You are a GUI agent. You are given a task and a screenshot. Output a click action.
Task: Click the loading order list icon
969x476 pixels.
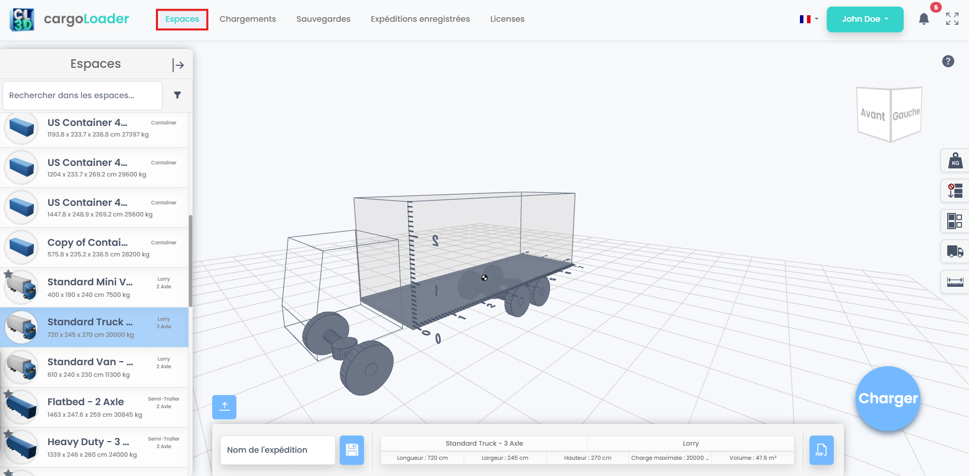click(955, 191)
